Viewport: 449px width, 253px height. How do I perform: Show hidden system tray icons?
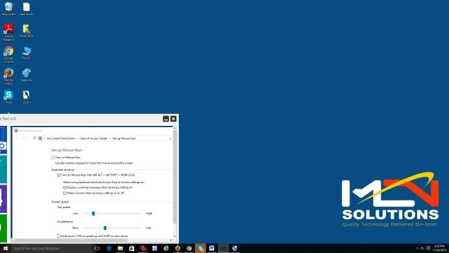[417, 248]
